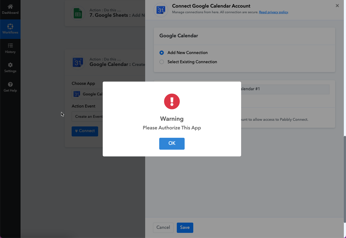The height and width of the screenshot is (238, 346).
Task: Save the Google Calendar connection
Action: coord(185,227)
